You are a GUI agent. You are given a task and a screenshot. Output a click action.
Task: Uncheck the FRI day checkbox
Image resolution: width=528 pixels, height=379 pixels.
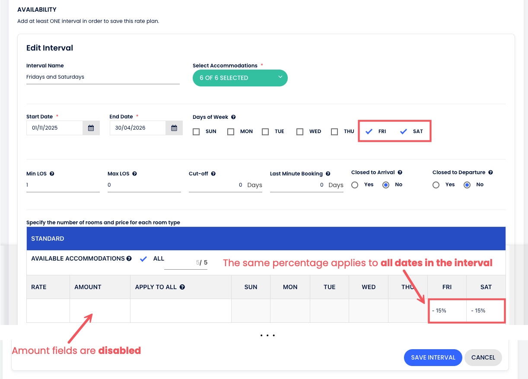369,132
